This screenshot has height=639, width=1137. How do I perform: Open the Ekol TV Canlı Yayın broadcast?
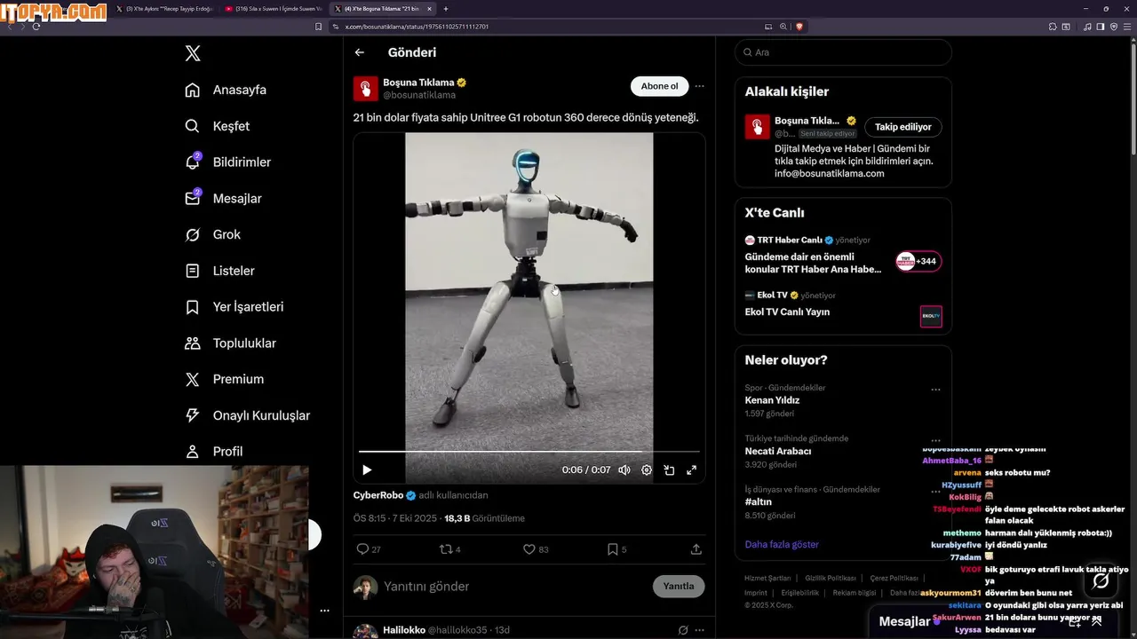[x=787, y=312]
